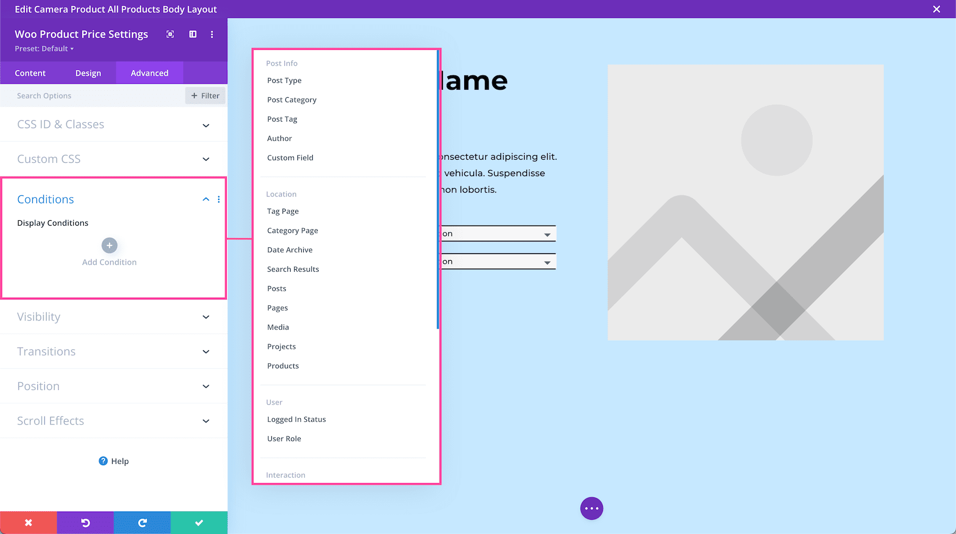The height and width of the screenshot is (534, 956).
Task: Choose Media in the Location group
Action: pos(278,328)
